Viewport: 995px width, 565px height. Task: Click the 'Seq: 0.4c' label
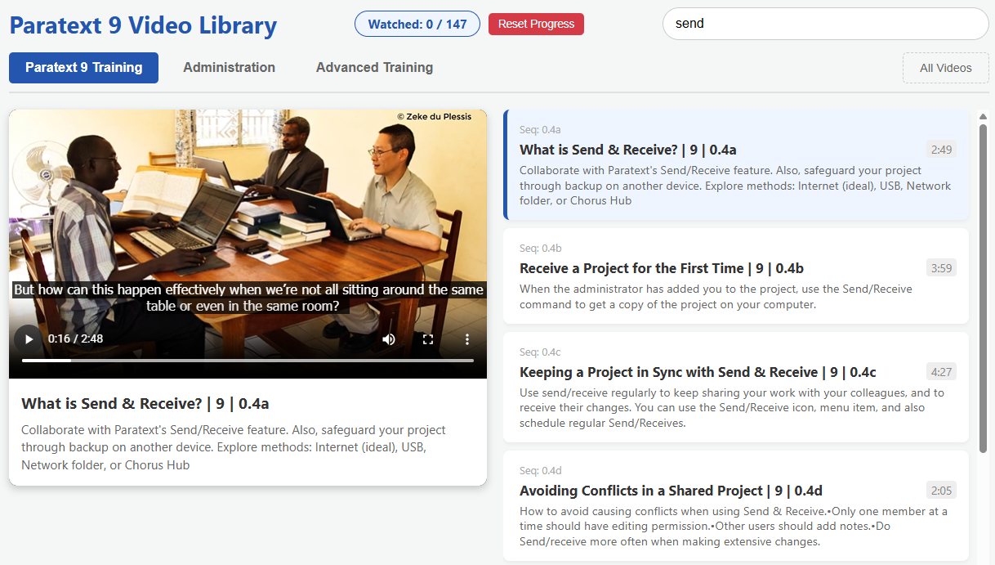(x=540, y=352)
